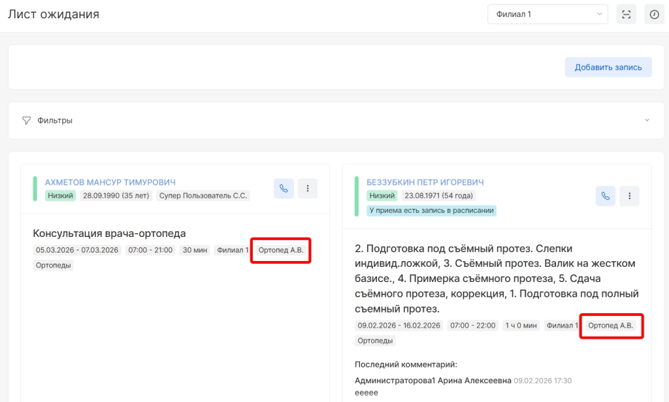669x402 pixels.
Task: Open three-dot menu on Беззубкин card
Action: pyautogui.click(x=630, y=196)
